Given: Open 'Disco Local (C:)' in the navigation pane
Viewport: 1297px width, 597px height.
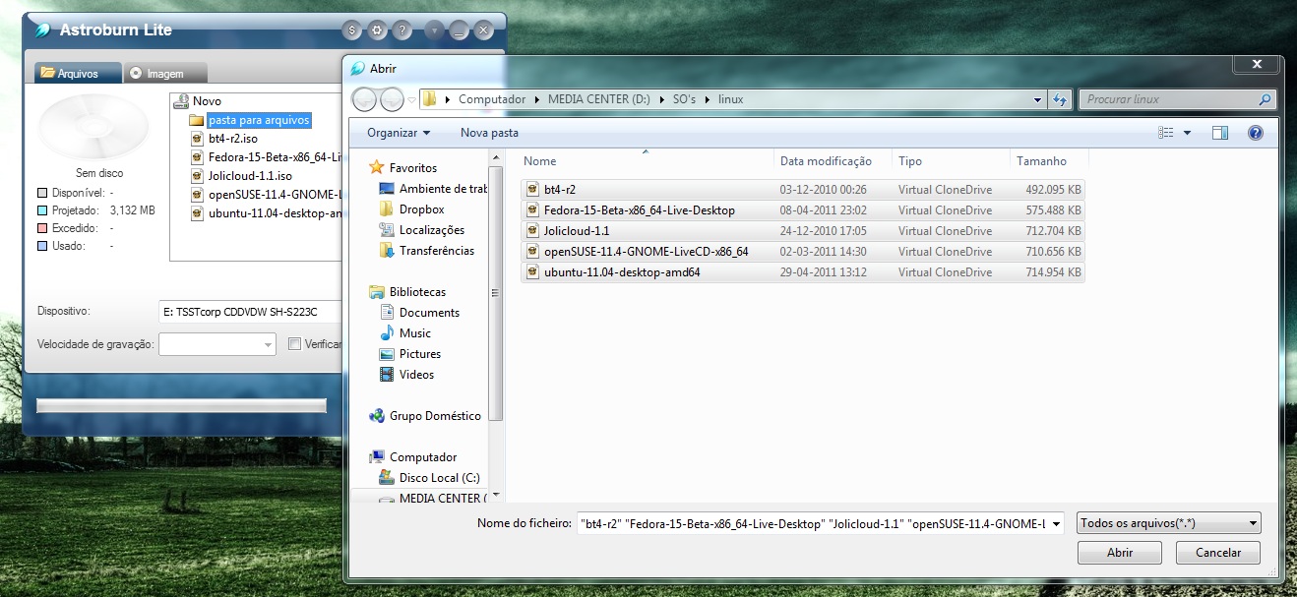Looking at the screenshot, I should click(x=439, y=478).
